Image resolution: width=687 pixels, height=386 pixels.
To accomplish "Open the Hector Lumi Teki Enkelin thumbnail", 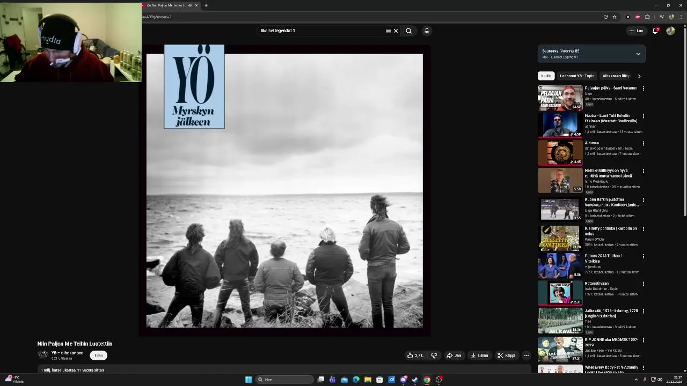I will click(x=560, y=125).
